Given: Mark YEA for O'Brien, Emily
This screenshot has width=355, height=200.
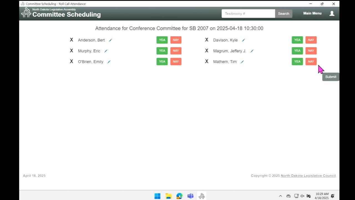Looking at the screenshot, I should [162, 62].
